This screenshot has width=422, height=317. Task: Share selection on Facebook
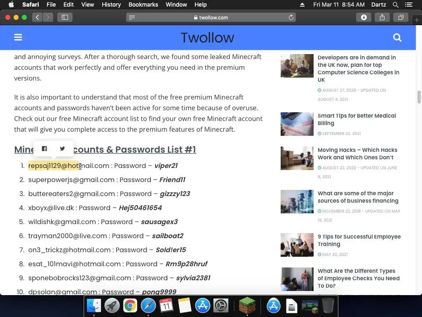(45, 149)
